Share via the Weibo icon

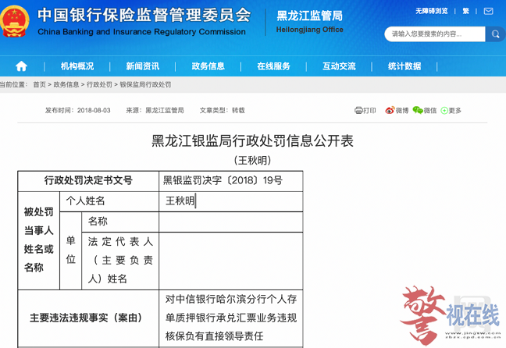[x=390, y=110]
